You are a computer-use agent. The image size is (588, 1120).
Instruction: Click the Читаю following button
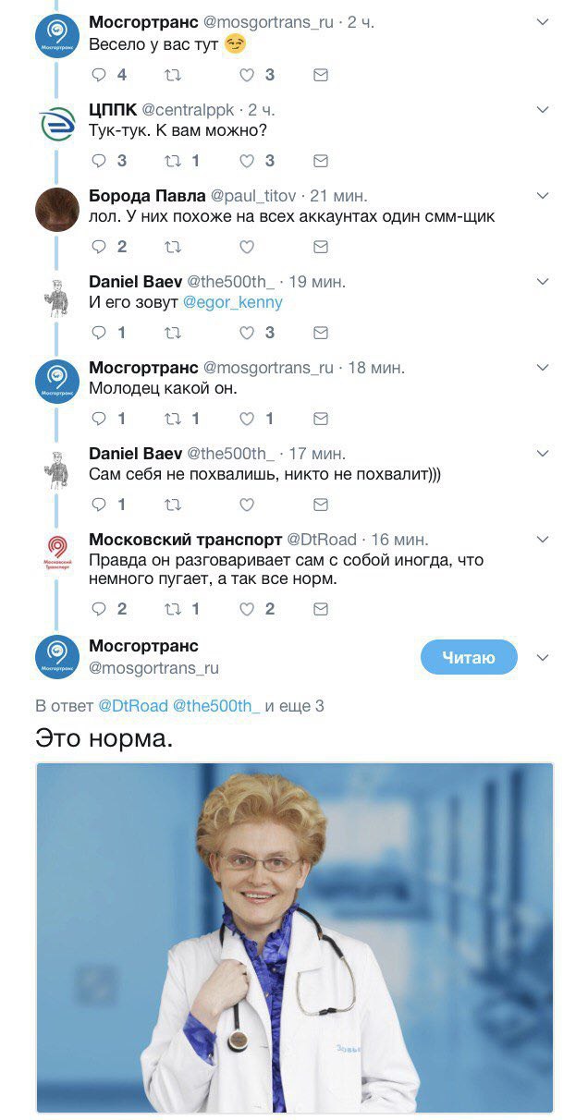(x=469, y=657)
